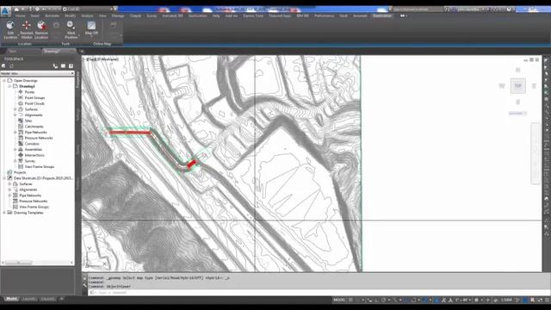The image size is (551, 310).
Task: Expand the Pipe Networks node under Drawing1
Action: 15,132
